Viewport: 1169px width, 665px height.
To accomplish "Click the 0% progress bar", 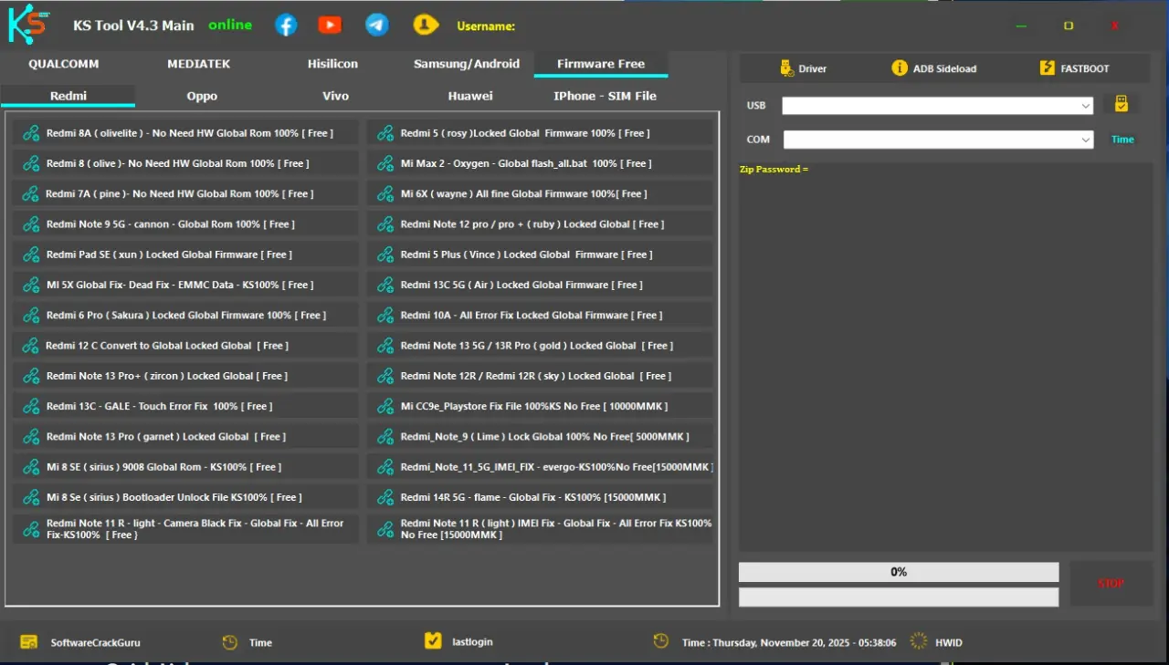I will (x=899, y=572).
